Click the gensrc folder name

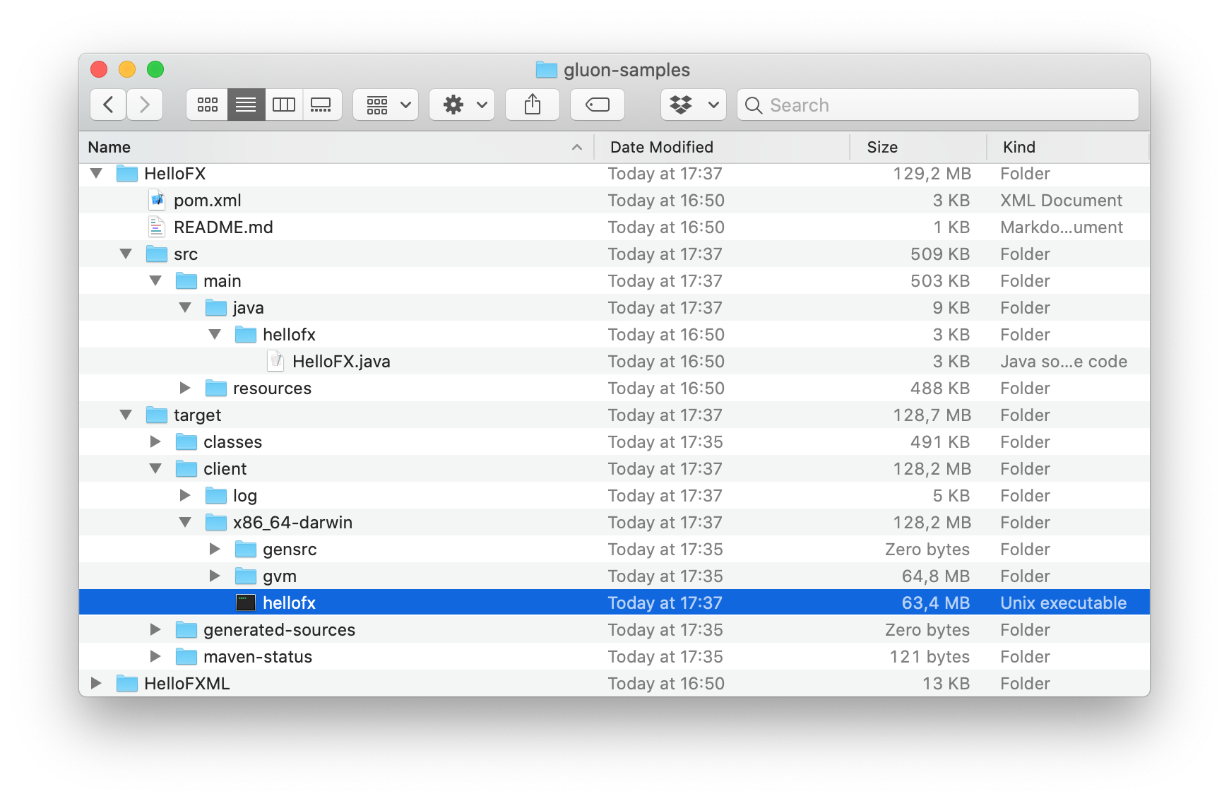[290, 550]
